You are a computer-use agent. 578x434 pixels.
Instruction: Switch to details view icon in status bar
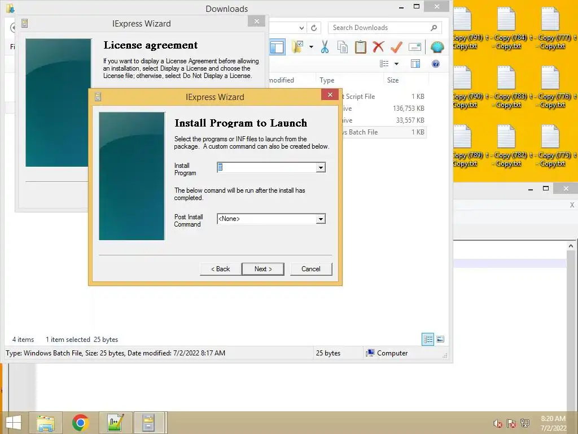(428, 339)
